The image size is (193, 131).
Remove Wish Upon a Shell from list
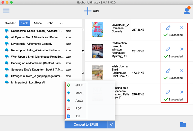[182, 71]
